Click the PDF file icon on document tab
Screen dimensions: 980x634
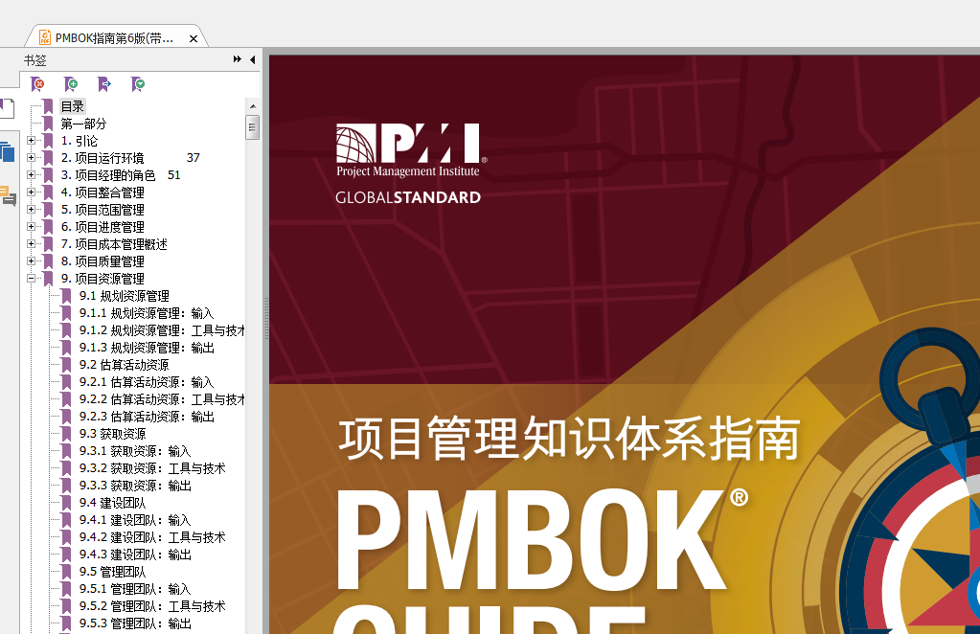[45, 38]
